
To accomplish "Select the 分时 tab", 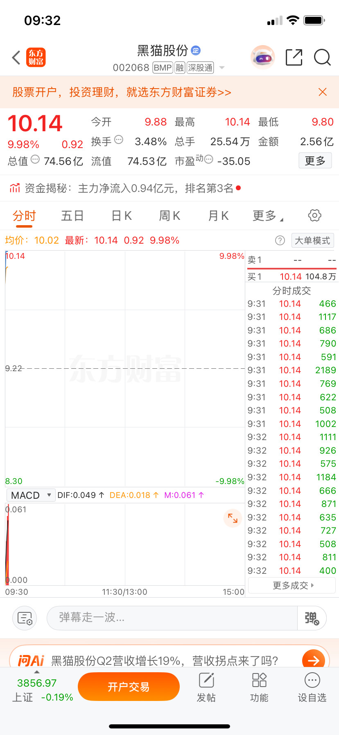I will [x=24, y=216].
